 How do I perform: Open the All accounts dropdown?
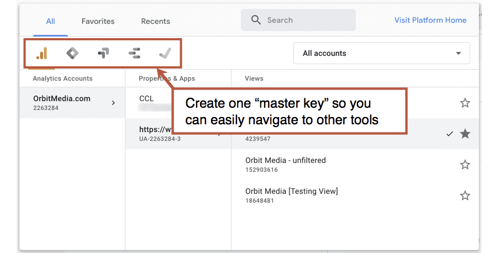(381, 53)
